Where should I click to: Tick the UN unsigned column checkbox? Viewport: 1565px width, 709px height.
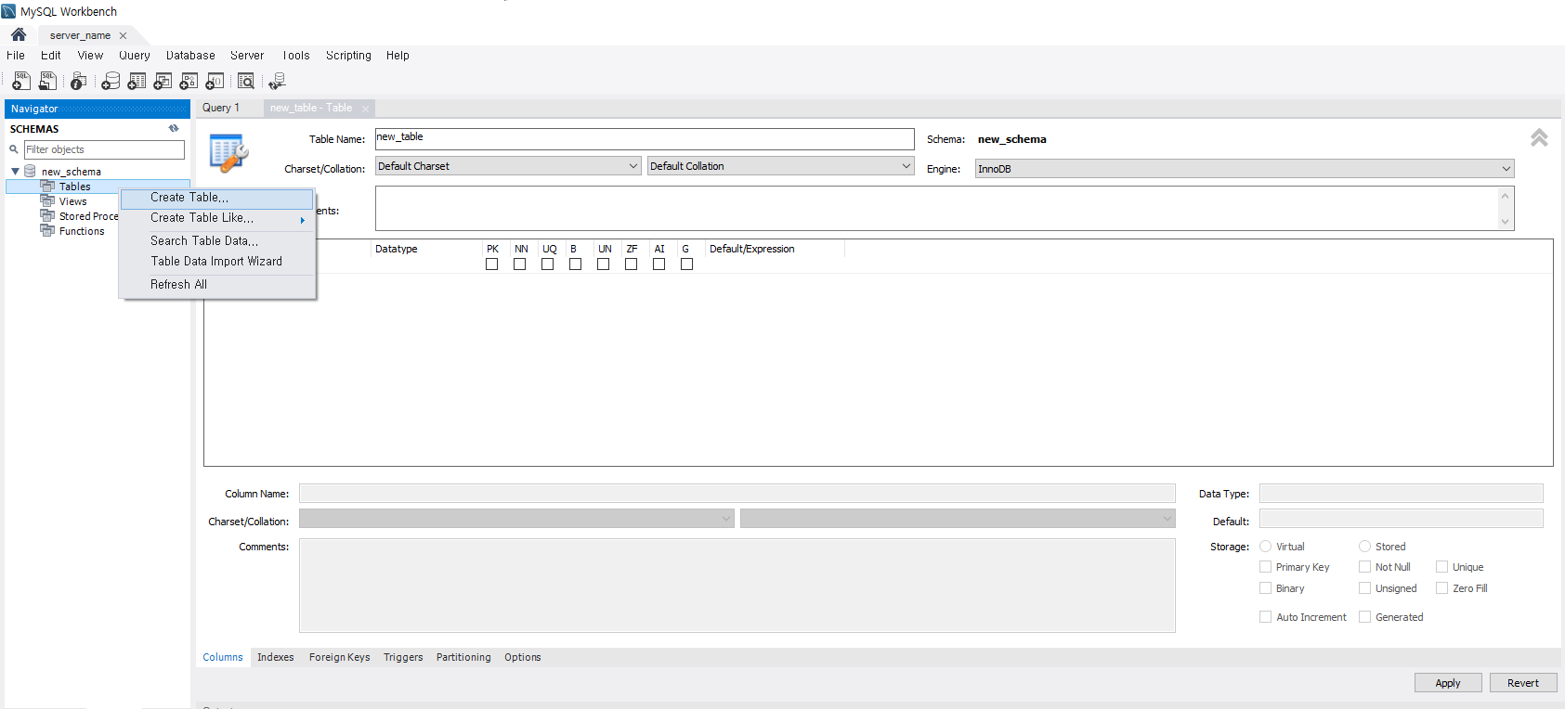point(603,264)
